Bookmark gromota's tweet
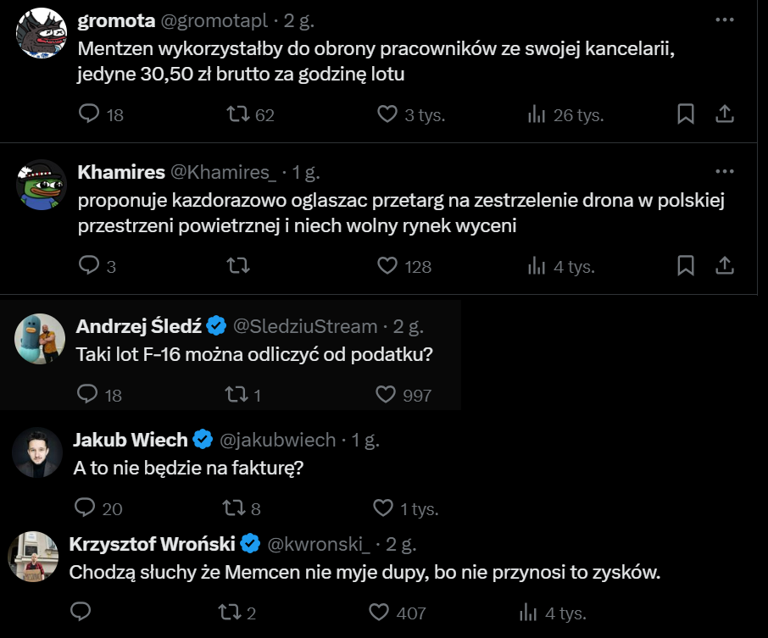 [x=686, y=114]
